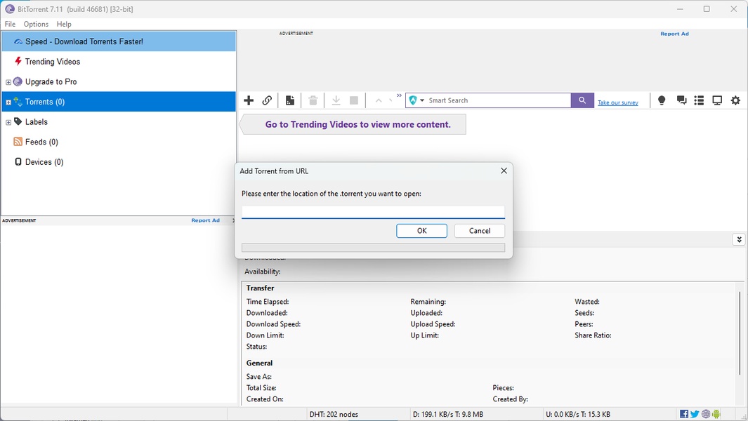Image resolution: width=748 pixels, height=421 pixels.
Task: Open the File menu
Action: [x=10, y=23]
